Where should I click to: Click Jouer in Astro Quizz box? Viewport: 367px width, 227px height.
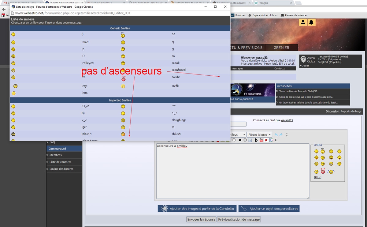tap(306, 66)
